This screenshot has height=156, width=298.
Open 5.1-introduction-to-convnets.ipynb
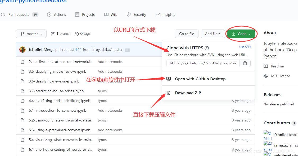pos(58,111)
